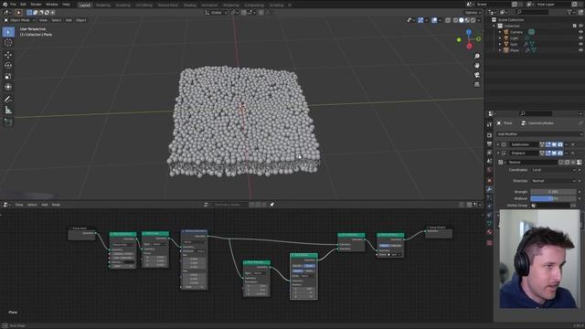Open viewport Select menu
The height and width of the screenshot is (329, 585).
tap(57, 20)
